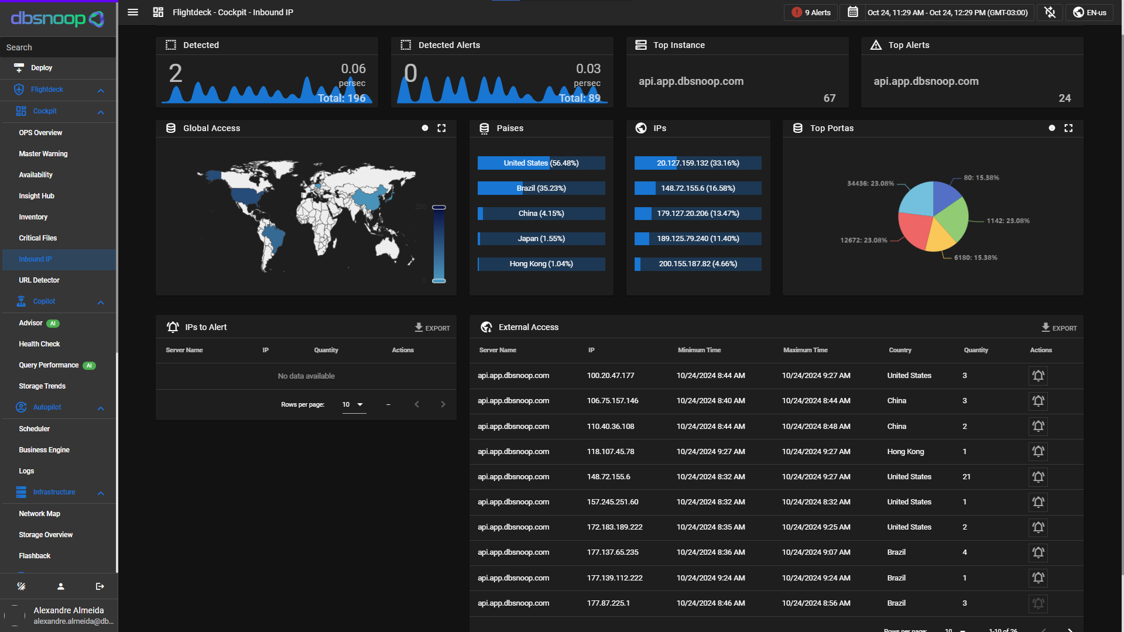Collapse the Copilot section chevron
The width and height of the screenshot is (1124, 632).
pyautogui.click(x=101, y=302)
